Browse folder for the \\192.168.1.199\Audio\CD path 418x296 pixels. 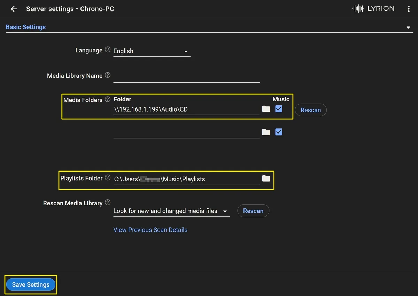tap(266, 109)
